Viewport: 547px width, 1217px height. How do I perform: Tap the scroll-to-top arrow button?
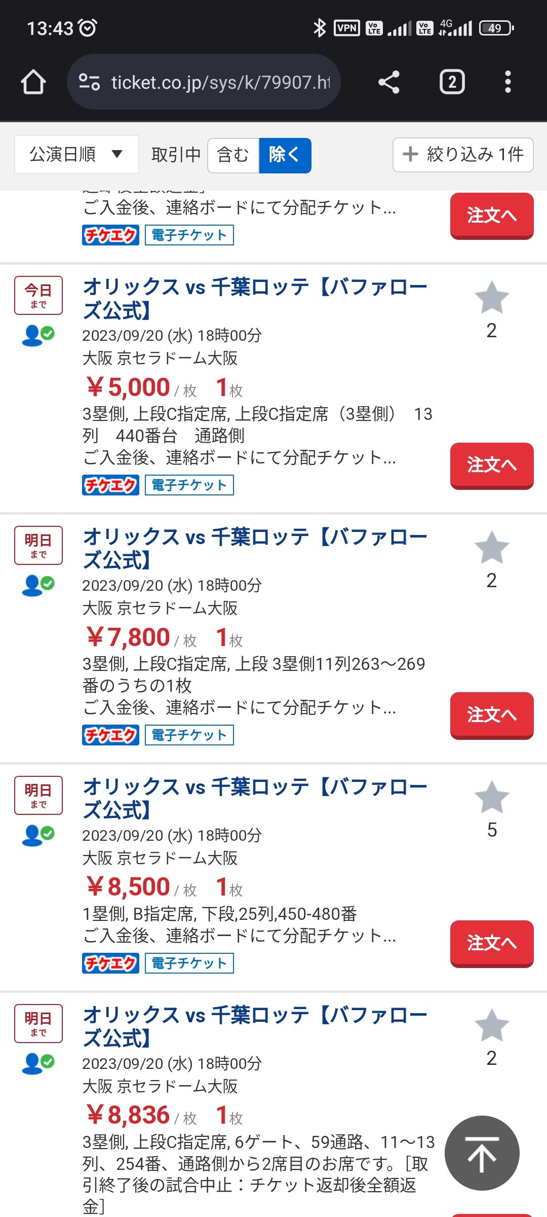(482, 1153)
